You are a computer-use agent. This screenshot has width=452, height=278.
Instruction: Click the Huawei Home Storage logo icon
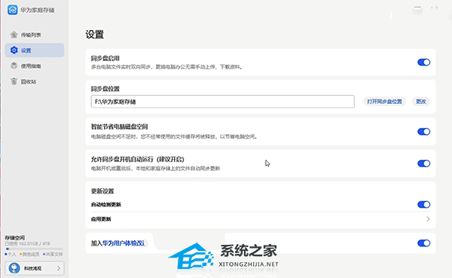click(x=12, y=10)
